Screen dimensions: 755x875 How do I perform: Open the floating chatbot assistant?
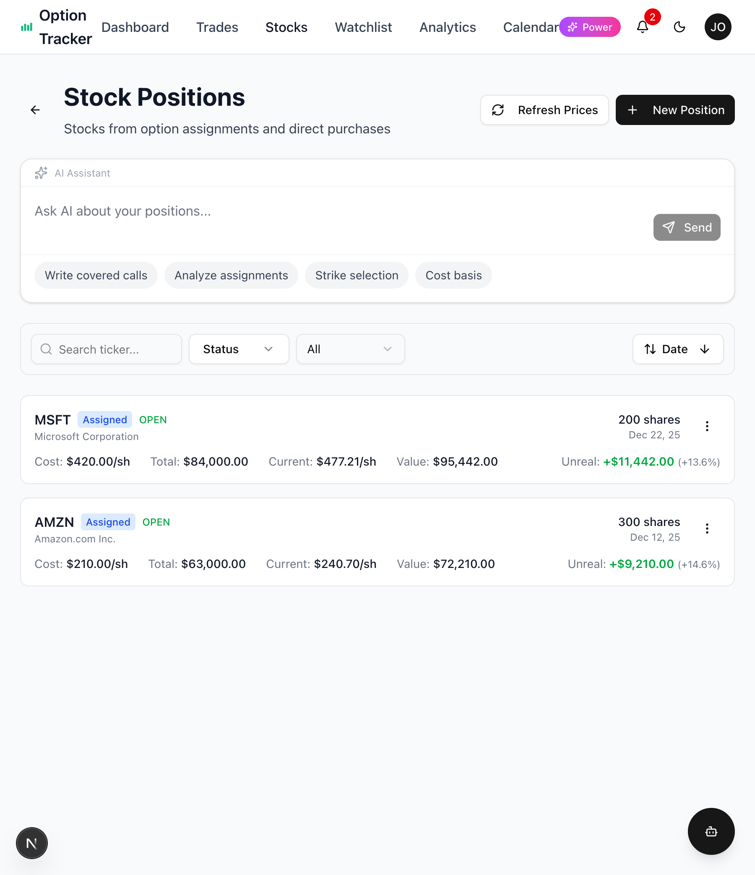pos(711,831)
